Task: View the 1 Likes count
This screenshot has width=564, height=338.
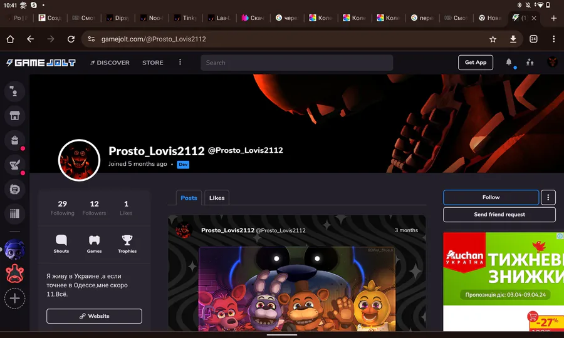Action: tap(126, 208)
